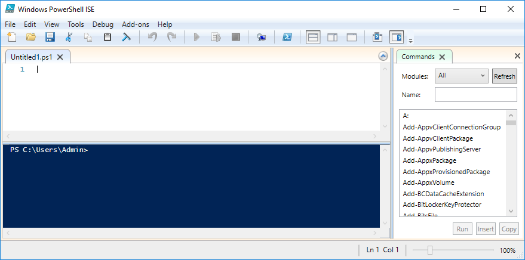This screenshot has width=525, height=260.
Task: Show script pane on top layout icon
Action: coord(313,37)
